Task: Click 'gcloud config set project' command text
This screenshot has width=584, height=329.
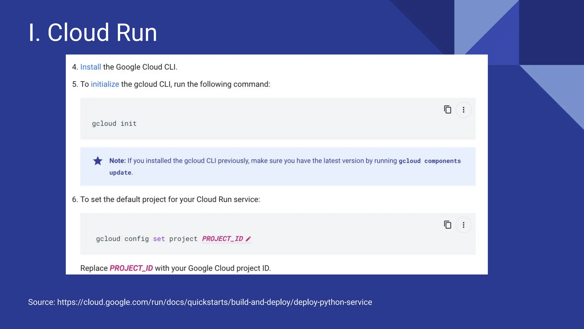Action: 147,239
